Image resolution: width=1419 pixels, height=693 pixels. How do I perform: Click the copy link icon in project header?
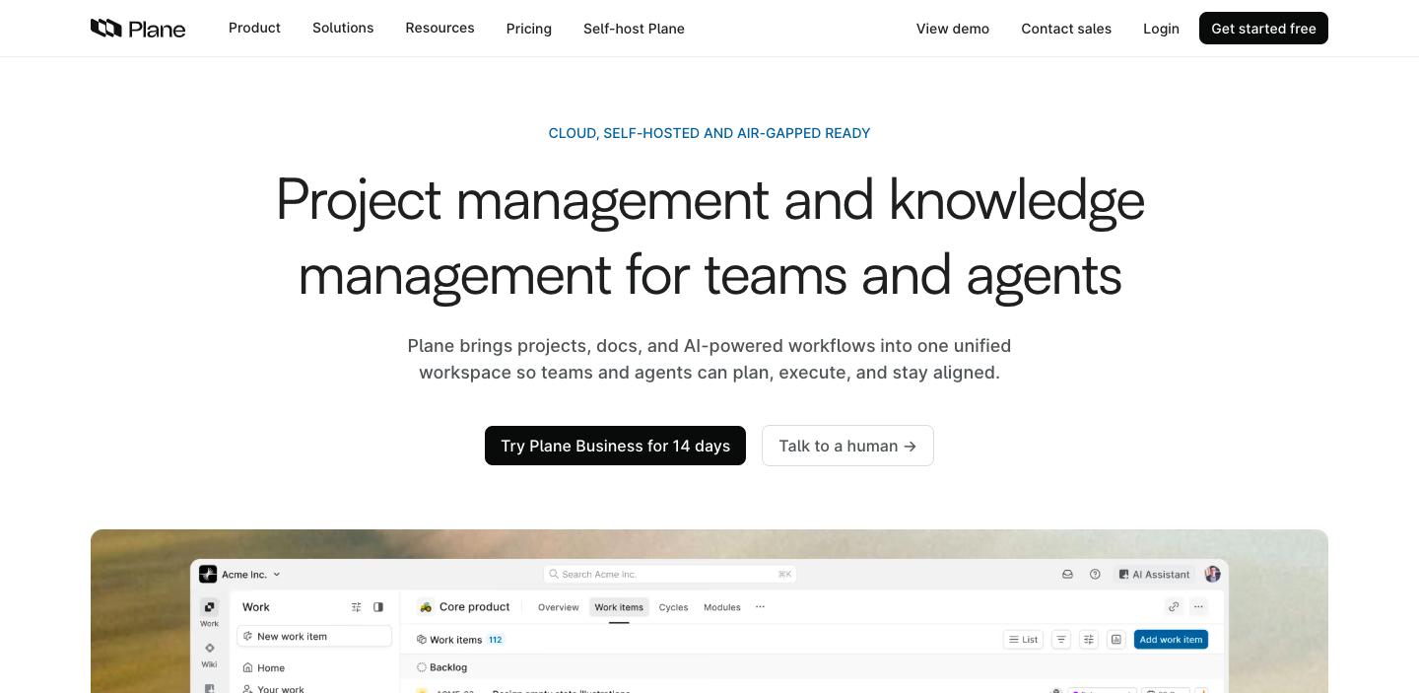coord(1173,607)
